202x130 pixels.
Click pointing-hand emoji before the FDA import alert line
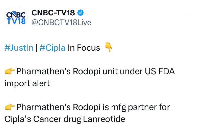(x=10, y=72)
